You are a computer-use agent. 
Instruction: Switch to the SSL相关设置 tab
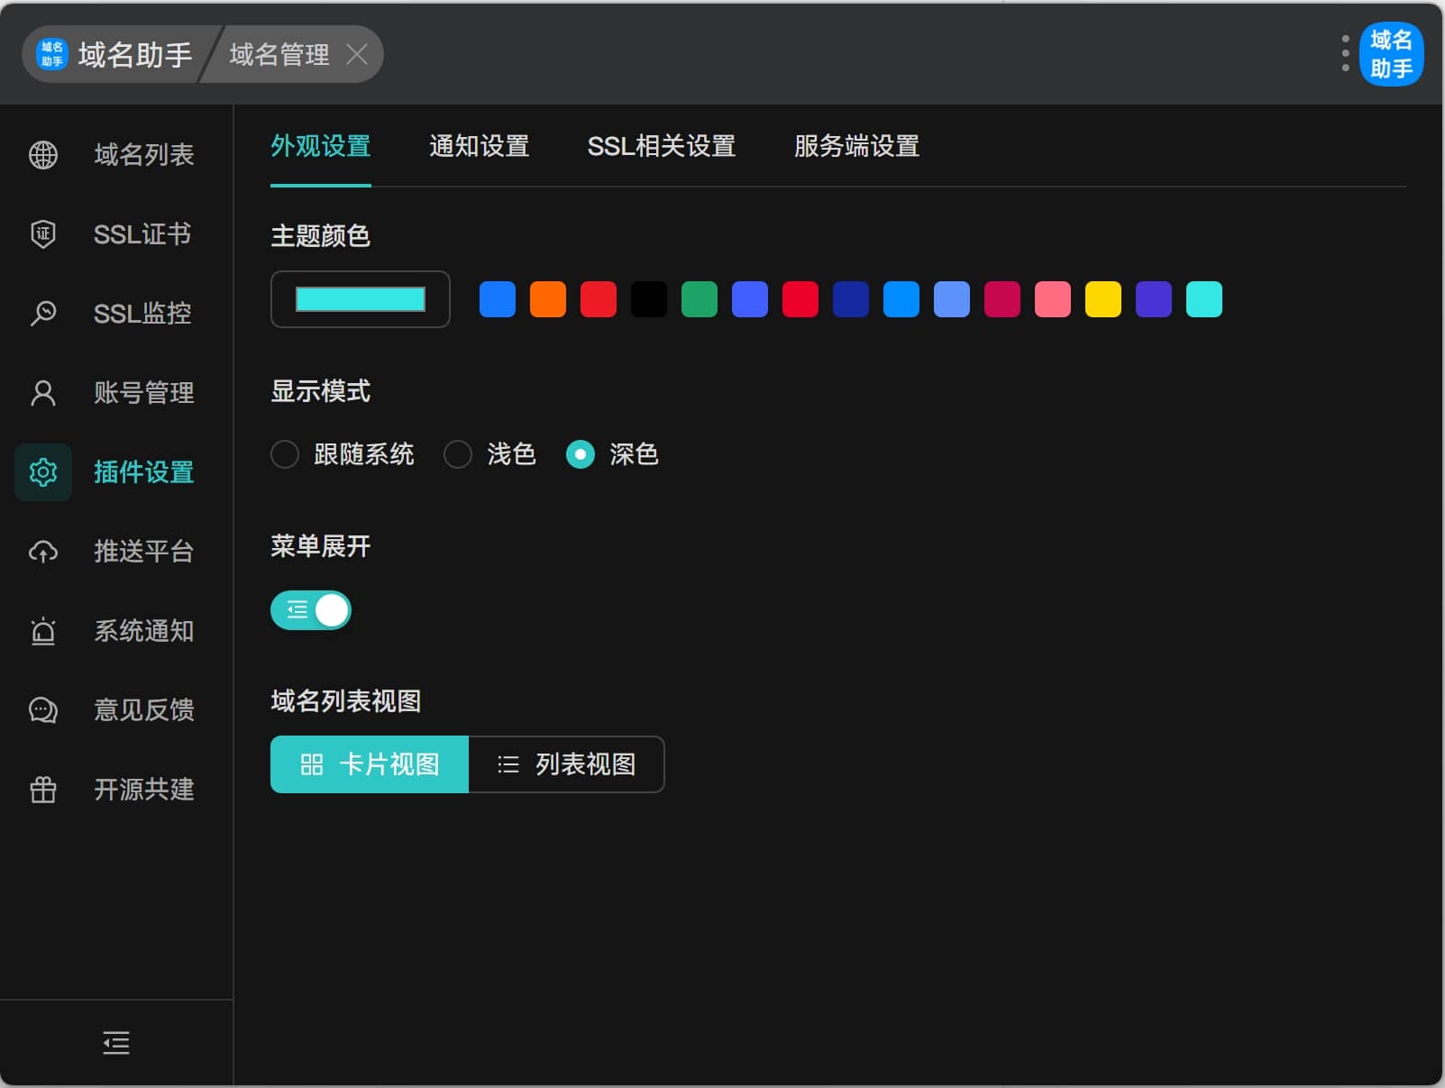point(662,146)
